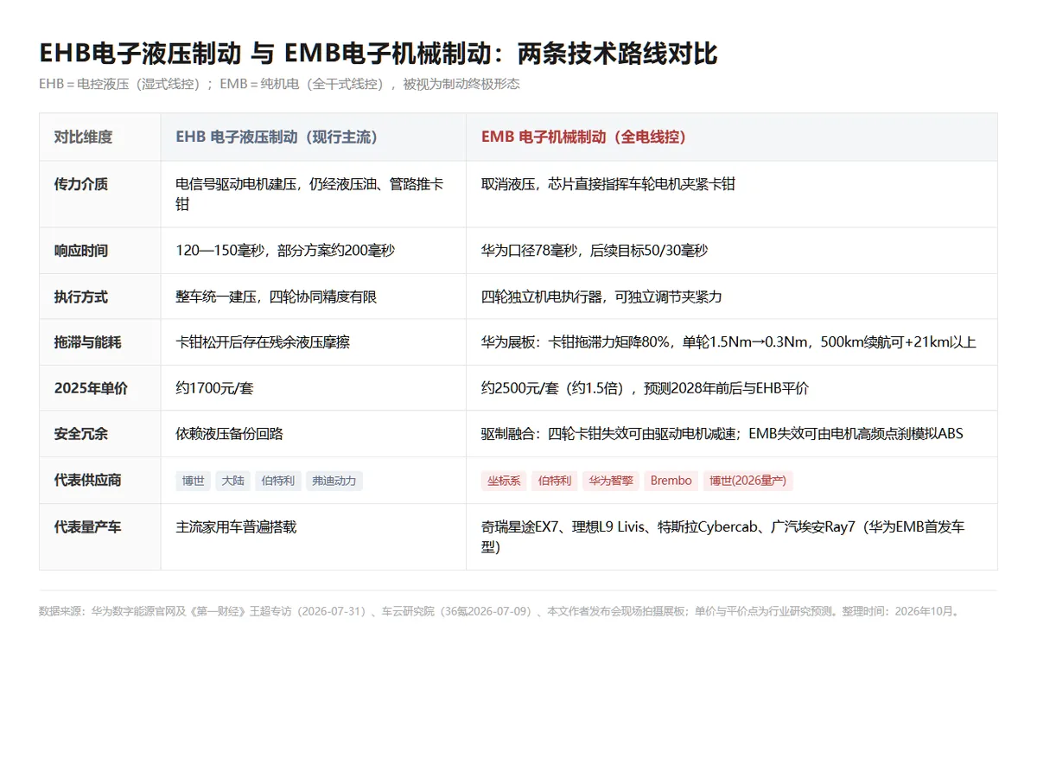Select the cell "120—150毫秒，部分方案约200毫秒"
1037x778 pixels.
(314, 251)
